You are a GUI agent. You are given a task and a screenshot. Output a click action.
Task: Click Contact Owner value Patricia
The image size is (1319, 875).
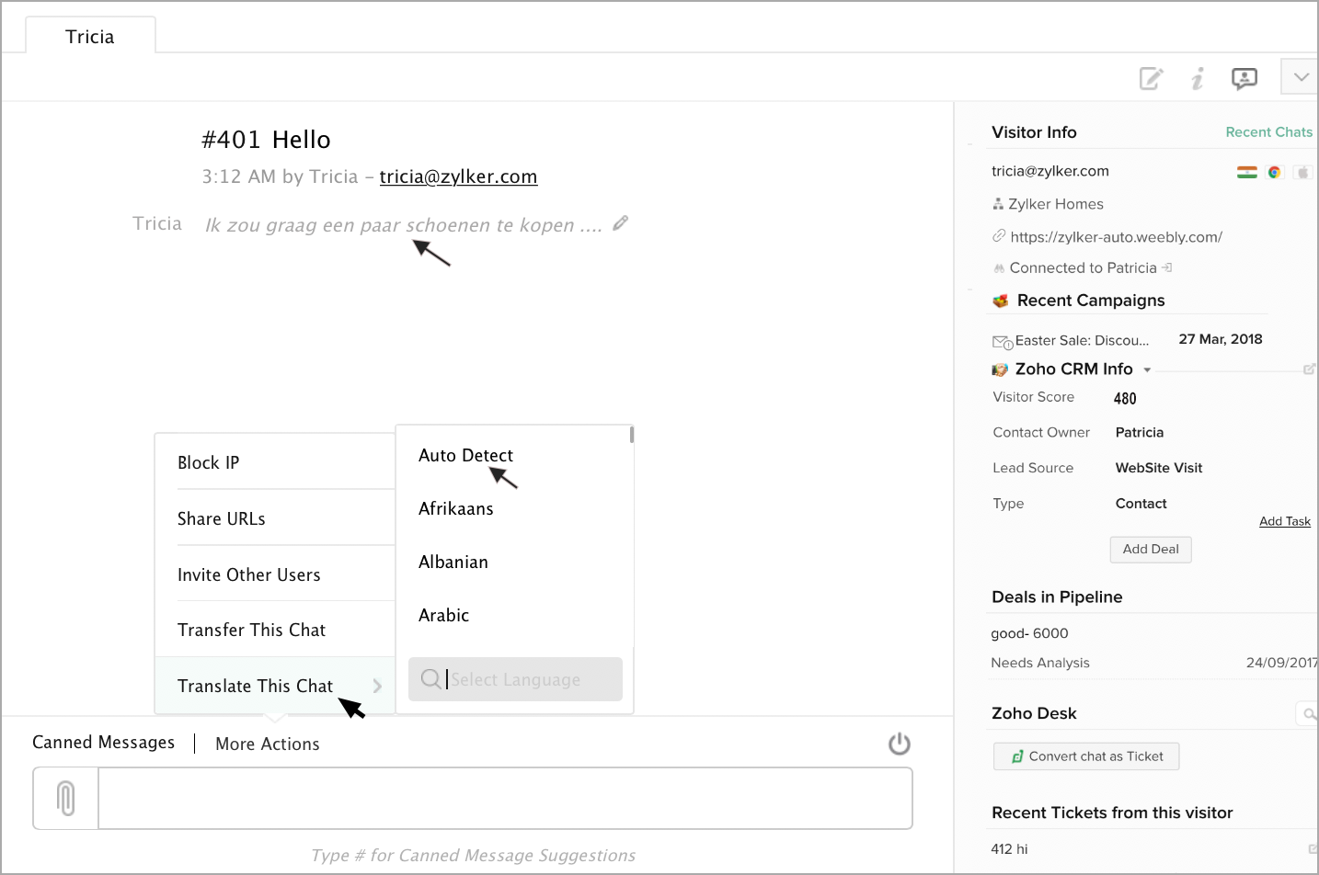[x=1140, y=432]
